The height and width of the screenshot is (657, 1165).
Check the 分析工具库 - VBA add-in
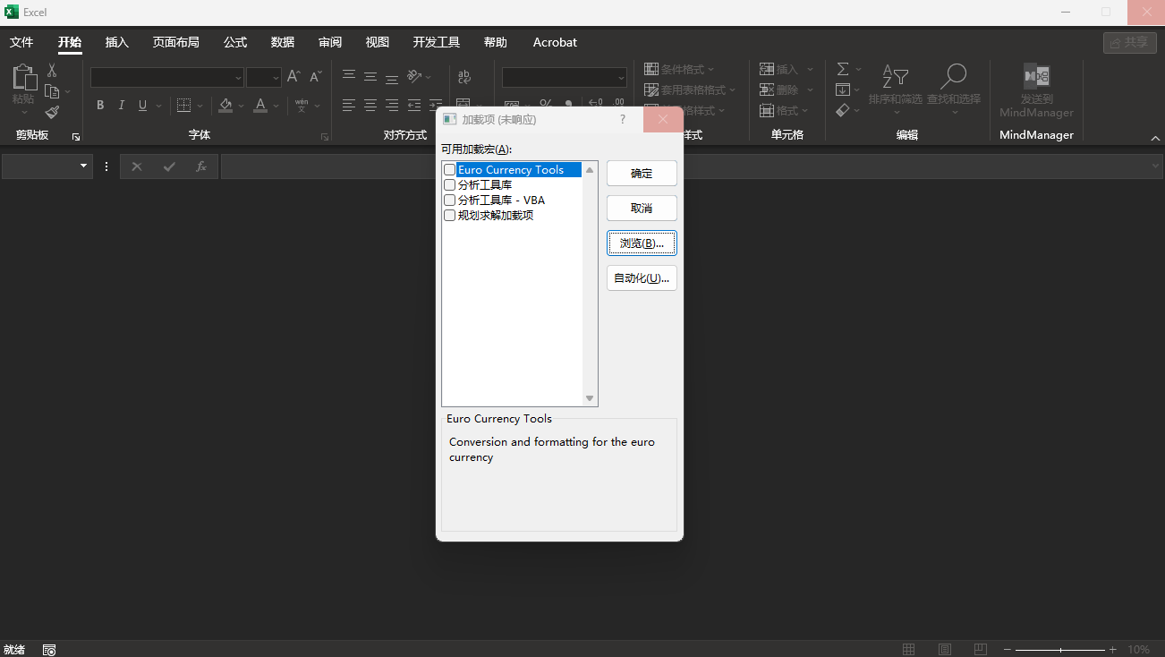[450, 201]
